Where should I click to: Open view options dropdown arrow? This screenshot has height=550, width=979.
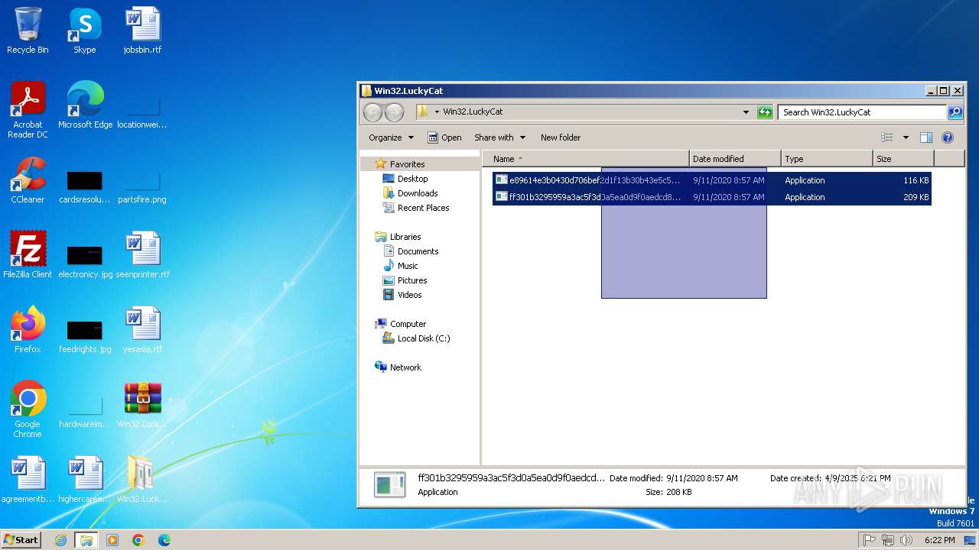906,137
